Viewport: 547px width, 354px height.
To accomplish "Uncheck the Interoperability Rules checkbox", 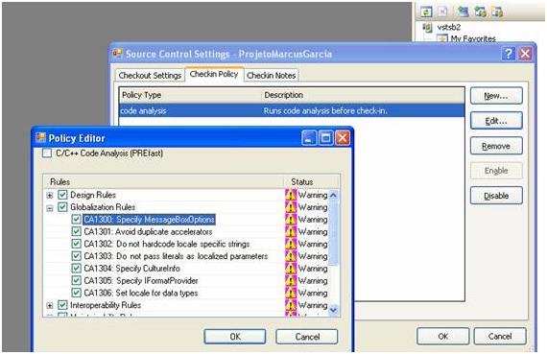I will pyautogui.click(x=62, y=305).
